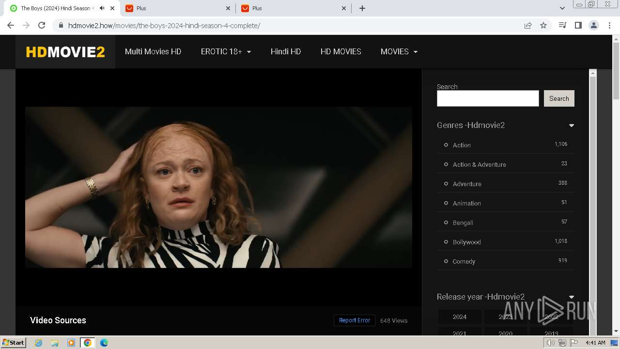This screenshot has height=349, width=620.
Task: Open Internet Explorer from taskbar
Action: [39, 343]
